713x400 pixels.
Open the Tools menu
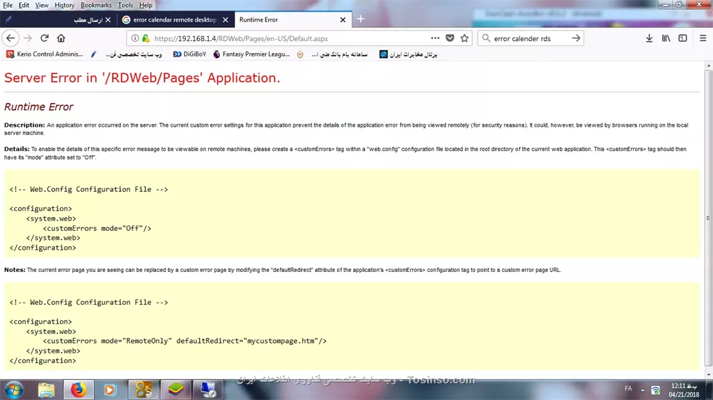click(x=125, y=5)
